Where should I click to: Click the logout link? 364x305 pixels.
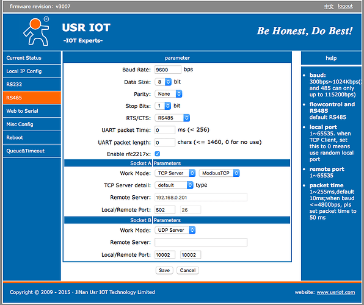pyautogui.click(x=345, y=6)
